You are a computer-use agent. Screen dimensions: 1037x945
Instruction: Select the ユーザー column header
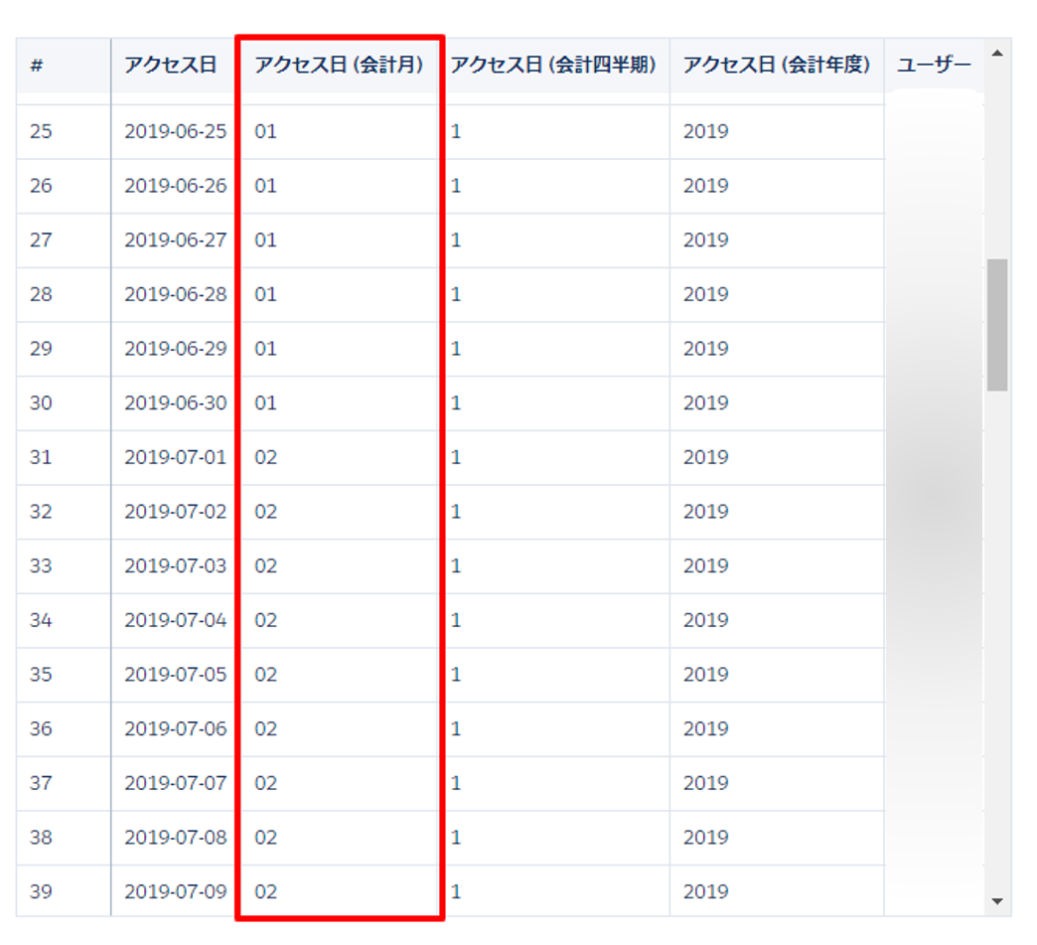[x=933, y=66]
